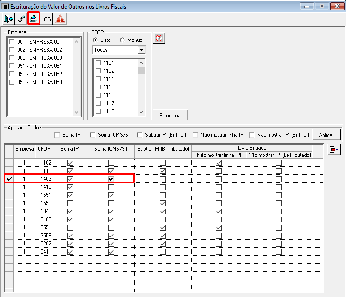Click the CFOP column header in grid

pyautogui.click(x=44, y=151)
